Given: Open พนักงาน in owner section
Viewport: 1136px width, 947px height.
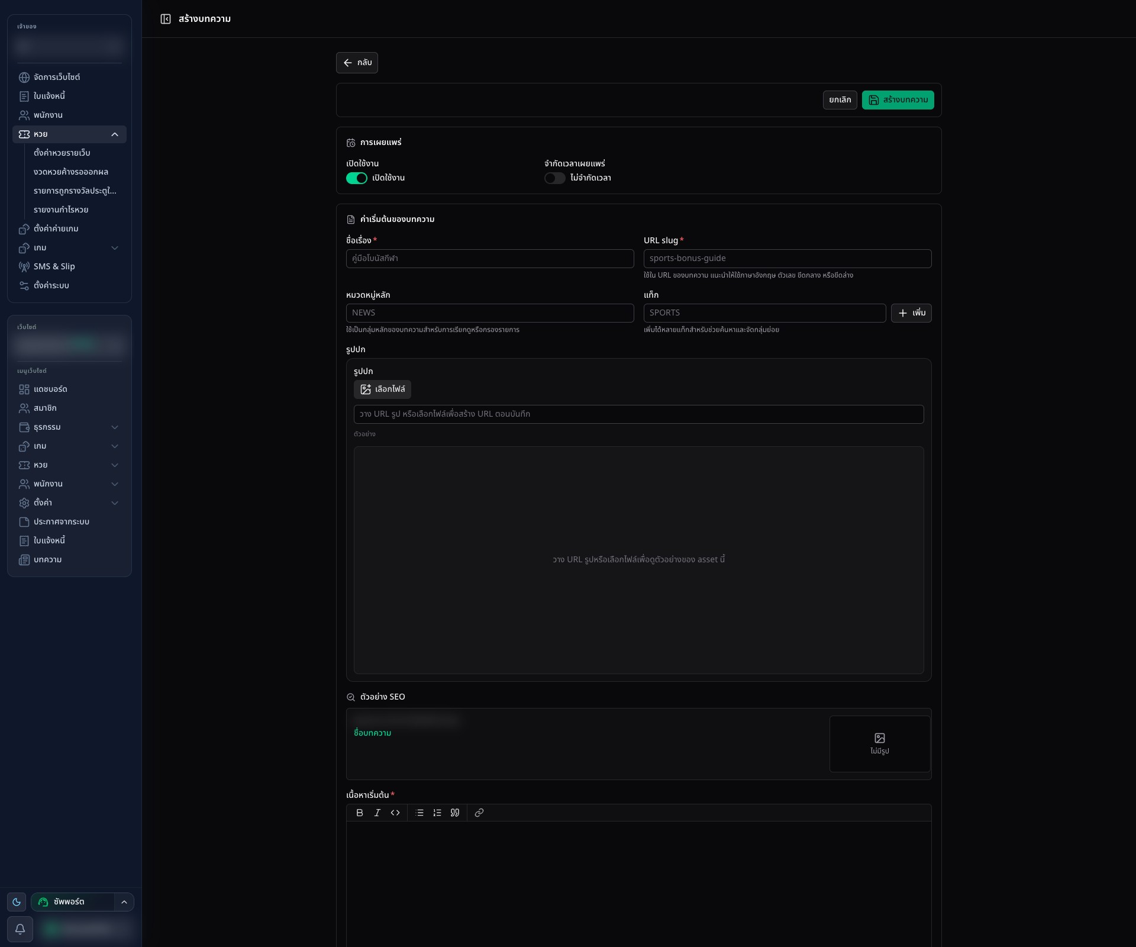Looking at the screenshot, I should click(69, 115).
